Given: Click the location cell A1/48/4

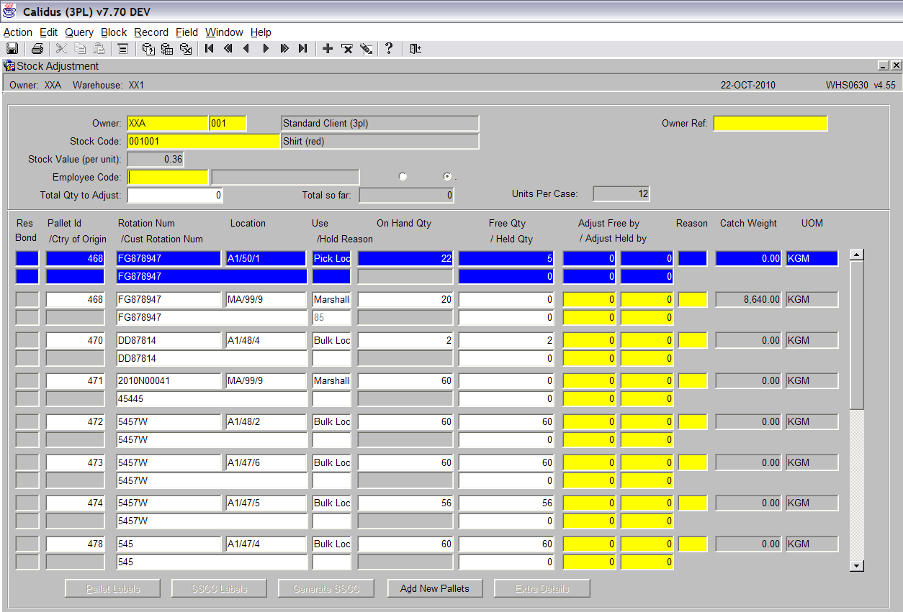Looking at the screenshot, I should point(266,340).
